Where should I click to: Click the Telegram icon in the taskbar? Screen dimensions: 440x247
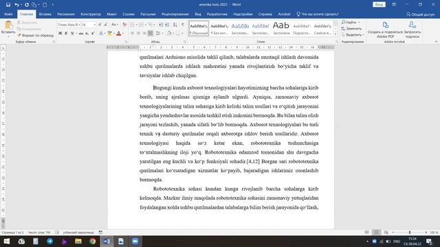coord(50,241)
